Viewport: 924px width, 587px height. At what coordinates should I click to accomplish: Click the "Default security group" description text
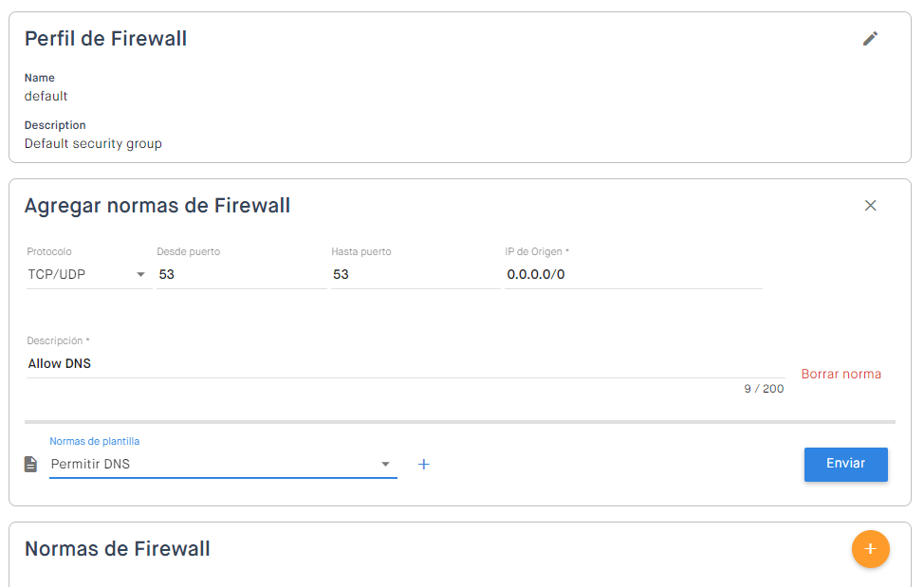[x=93, y=144]
